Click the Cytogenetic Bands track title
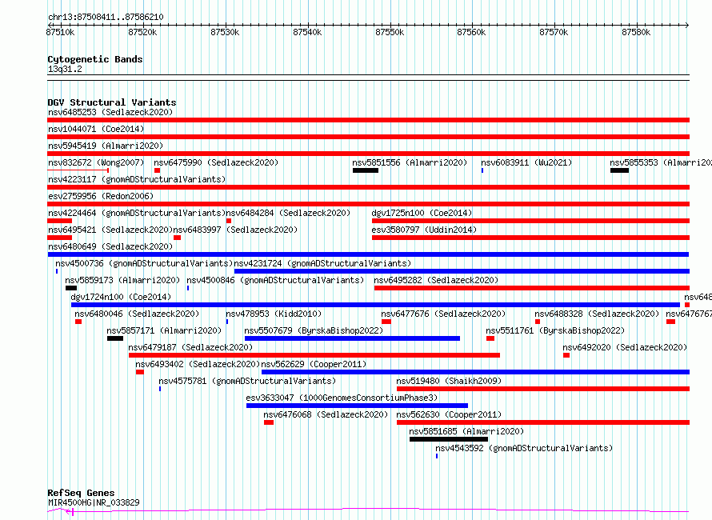Viewport: 712px width, 520px height. tap(95, 59)
